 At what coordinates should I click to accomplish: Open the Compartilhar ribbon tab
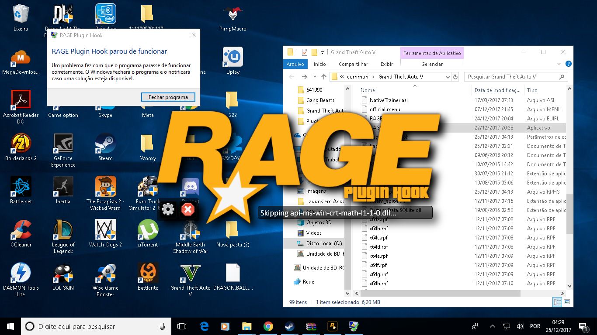click(x=353, y=64)
